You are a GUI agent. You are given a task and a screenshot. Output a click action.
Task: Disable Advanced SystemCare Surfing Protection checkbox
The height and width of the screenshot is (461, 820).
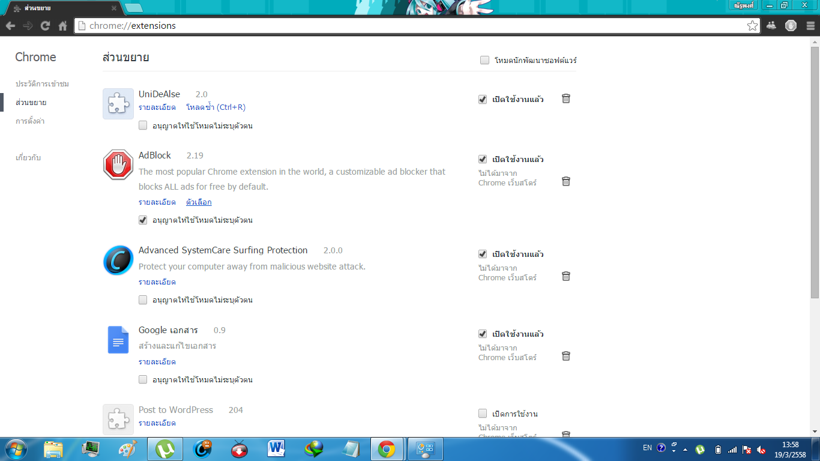coord(483,254)
